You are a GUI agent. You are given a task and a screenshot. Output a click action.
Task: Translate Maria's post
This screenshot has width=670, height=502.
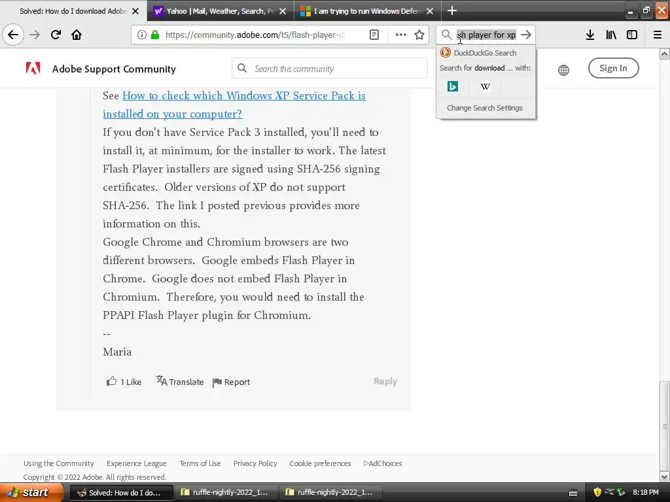[x=179, y=382]
